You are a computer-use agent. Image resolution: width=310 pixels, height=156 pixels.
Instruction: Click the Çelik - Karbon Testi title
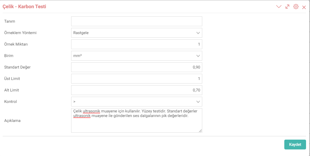[24, 7]
